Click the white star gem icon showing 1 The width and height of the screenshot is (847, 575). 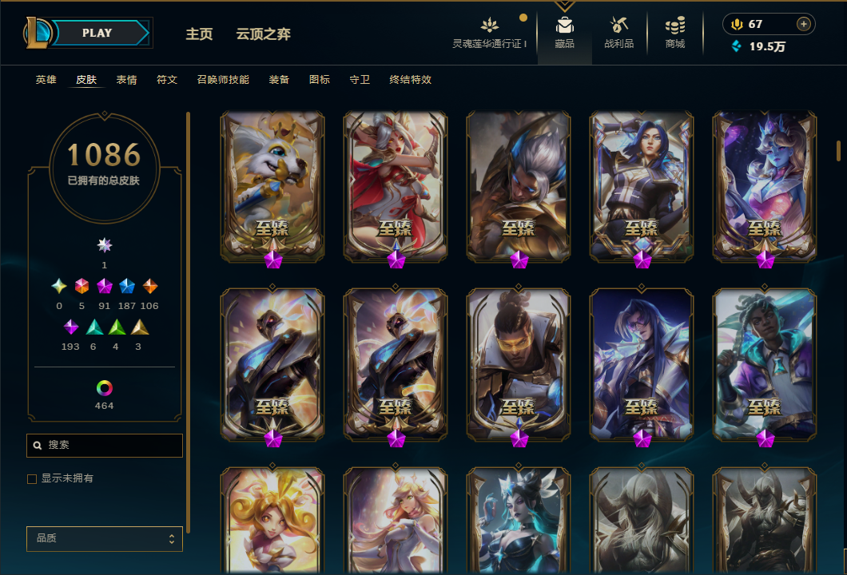[104, 245]
